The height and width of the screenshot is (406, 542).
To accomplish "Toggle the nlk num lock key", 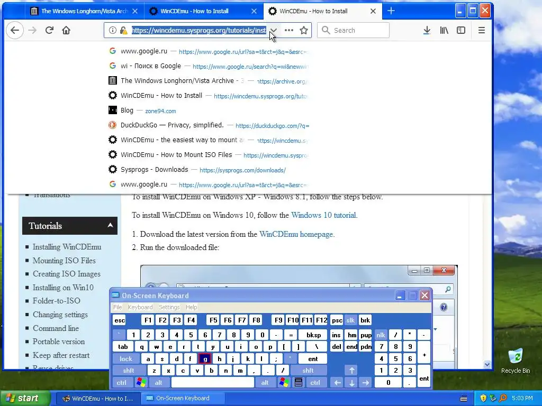I will (x=381, y=335).
